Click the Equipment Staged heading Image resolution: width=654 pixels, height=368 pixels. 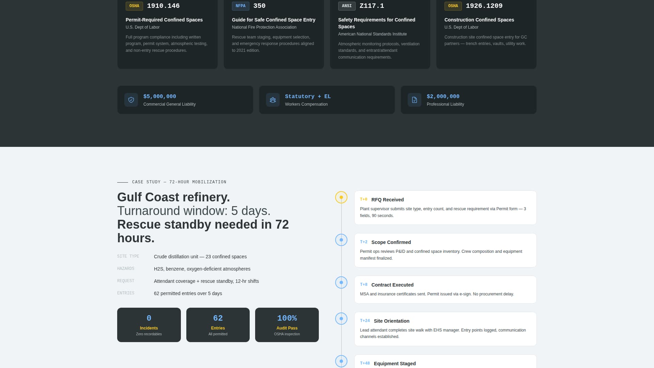tap(395, 364)
